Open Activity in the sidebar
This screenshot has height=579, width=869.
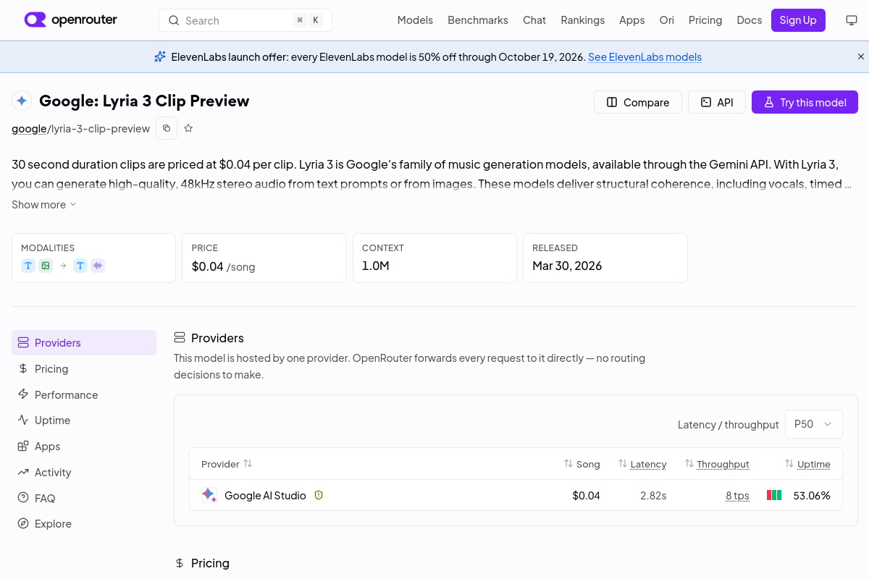click(x=84, y=473)
